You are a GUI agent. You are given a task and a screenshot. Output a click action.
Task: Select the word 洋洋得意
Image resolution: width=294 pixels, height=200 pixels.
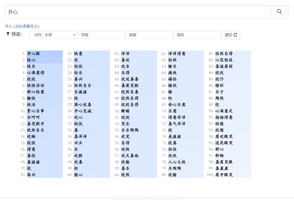pyautogui.click(x=177, y=54)
